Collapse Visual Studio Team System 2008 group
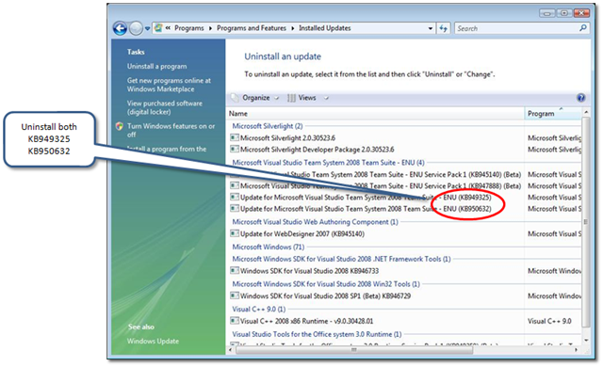The image size is (603, 367). [328, 163]
